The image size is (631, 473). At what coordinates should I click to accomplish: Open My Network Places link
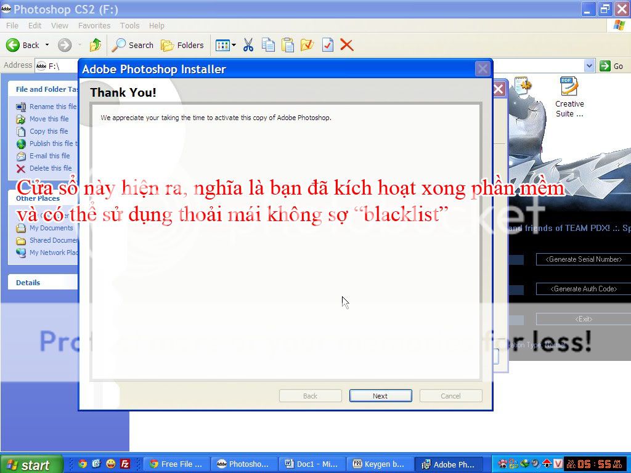tap(47, 253)
